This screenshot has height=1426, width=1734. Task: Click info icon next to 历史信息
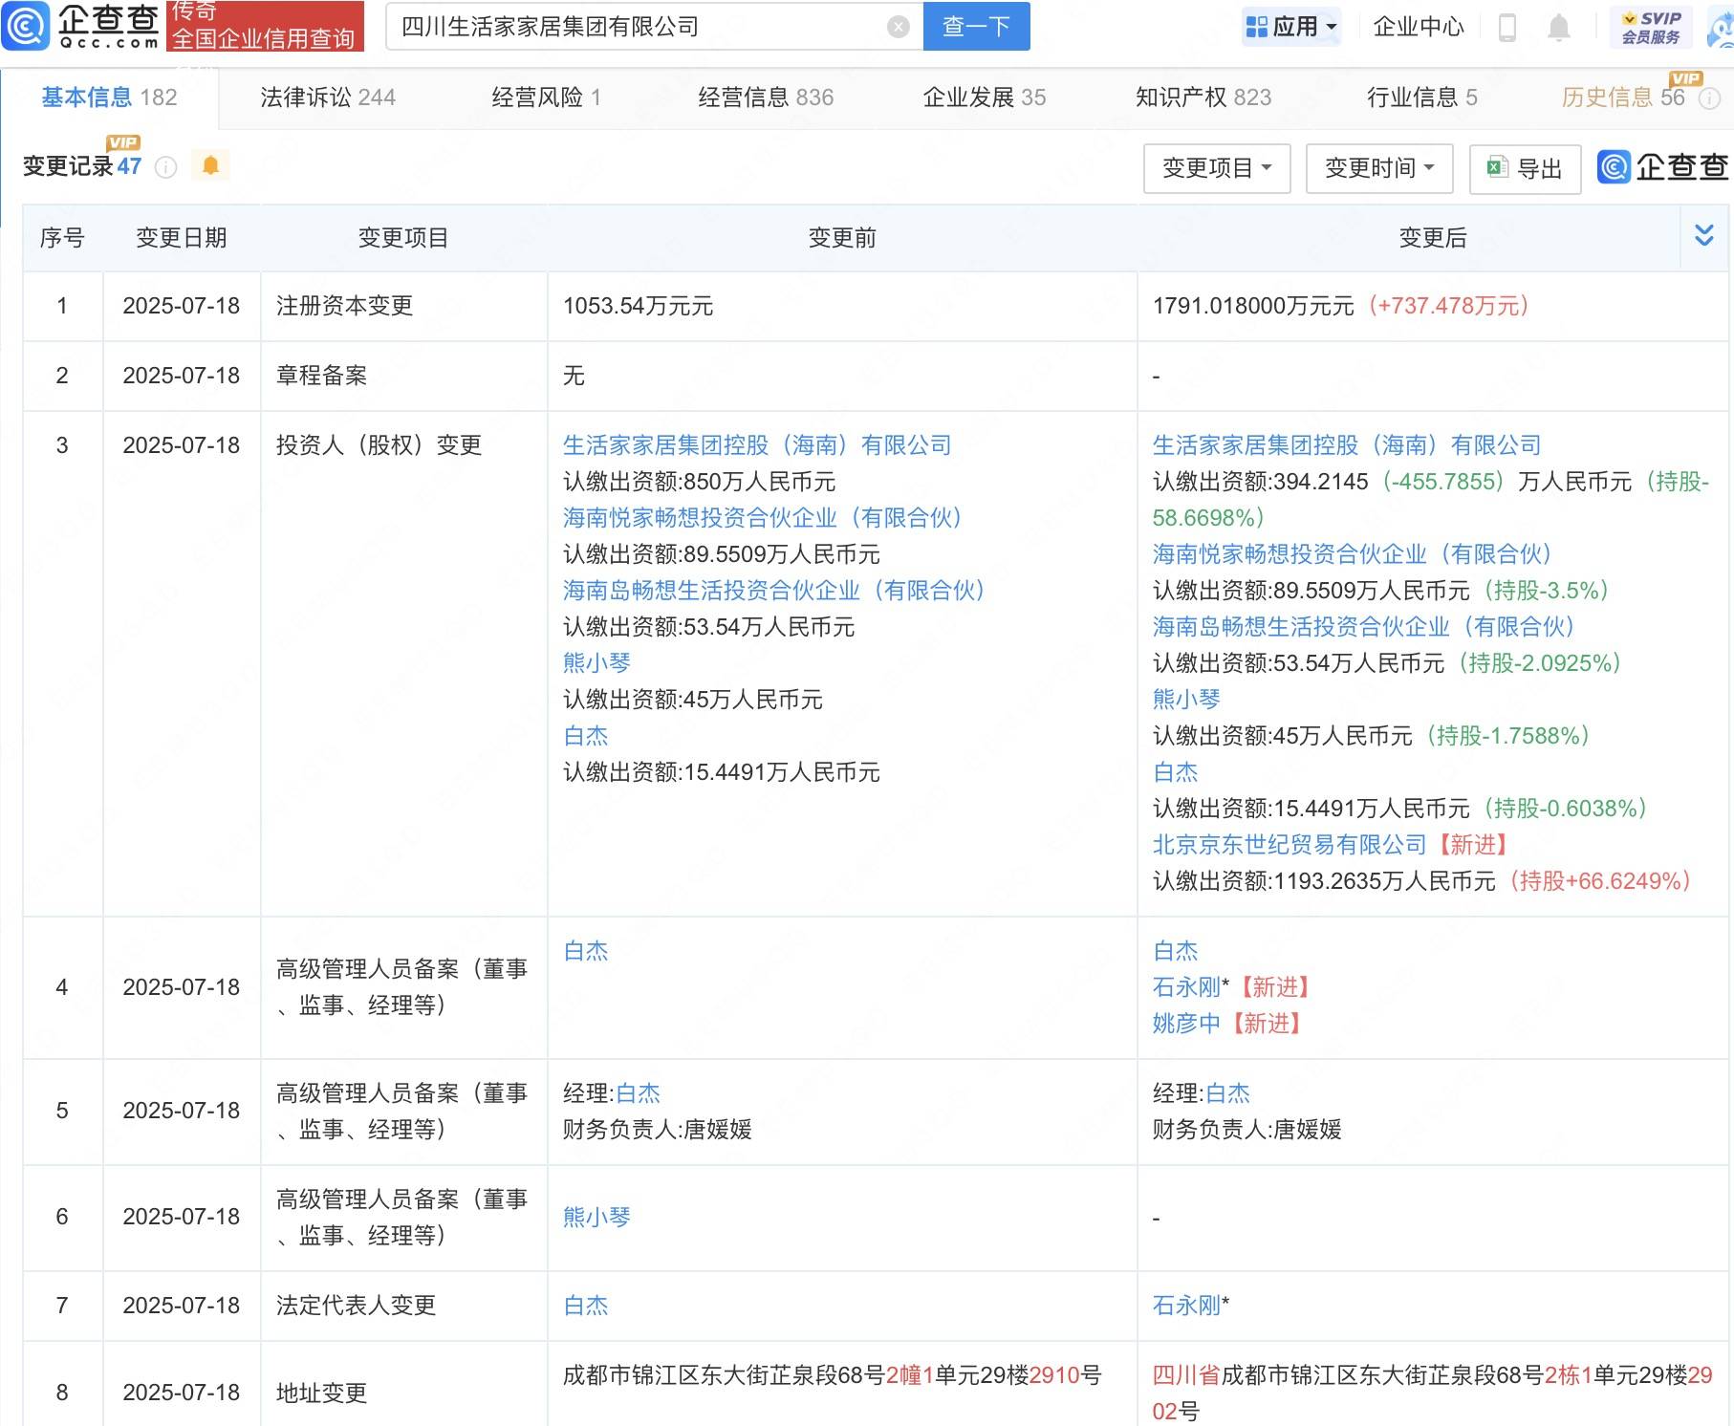(x=1709, y=98)
